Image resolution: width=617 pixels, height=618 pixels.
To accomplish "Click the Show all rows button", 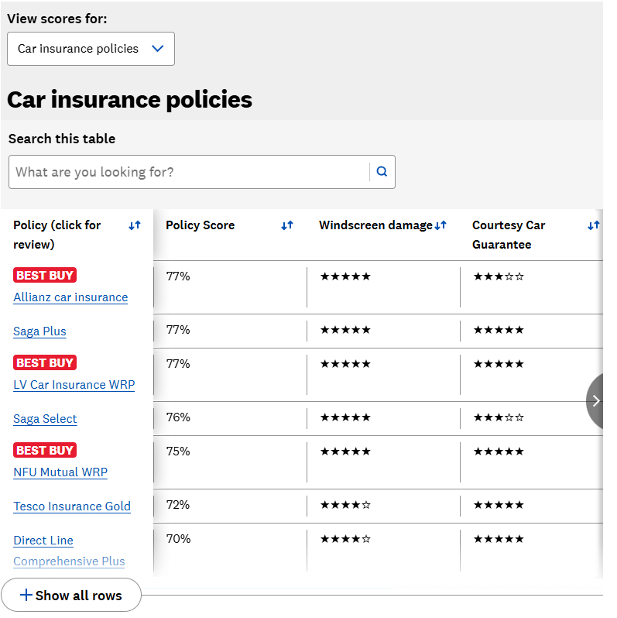I will [71, 595].
